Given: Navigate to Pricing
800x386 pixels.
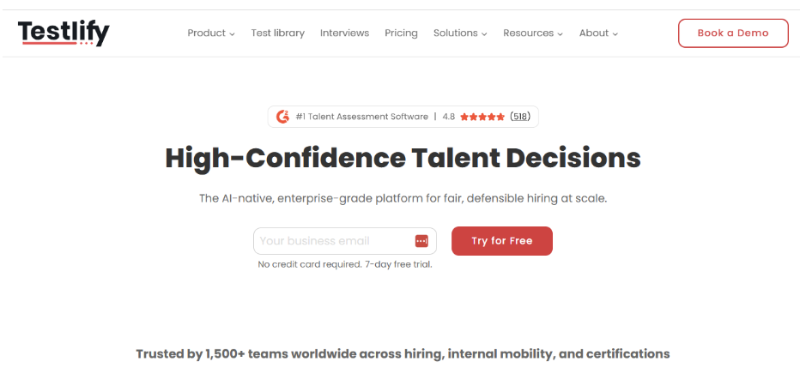Looking at the screenshot, I should point(401,33).
